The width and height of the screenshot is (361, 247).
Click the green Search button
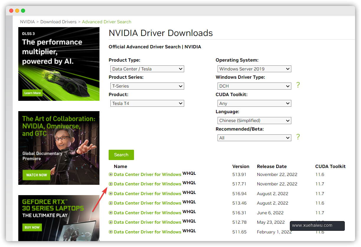[x=121, y=155]
